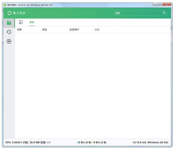This screenshot has width=173, height=149.
Task: Click the 发现: 4/5 status entry
Action: pos(45,142)
